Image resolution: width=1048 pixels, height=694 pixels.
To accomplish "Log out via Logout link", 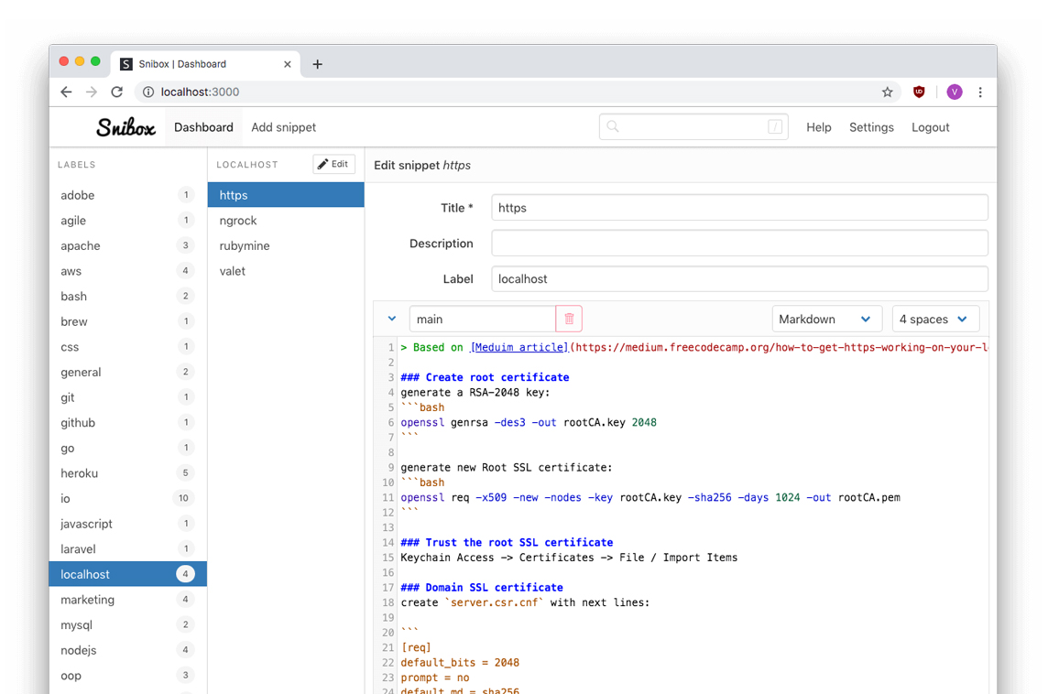I will tap(931, 127).
